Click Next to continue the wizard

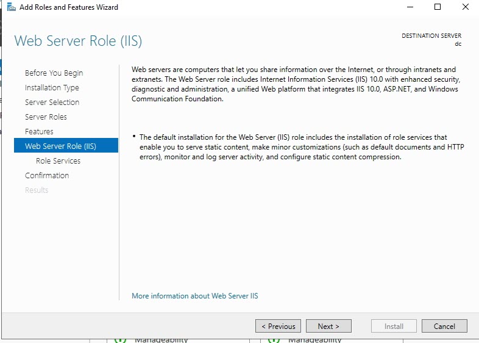click(x=328, y=327)
